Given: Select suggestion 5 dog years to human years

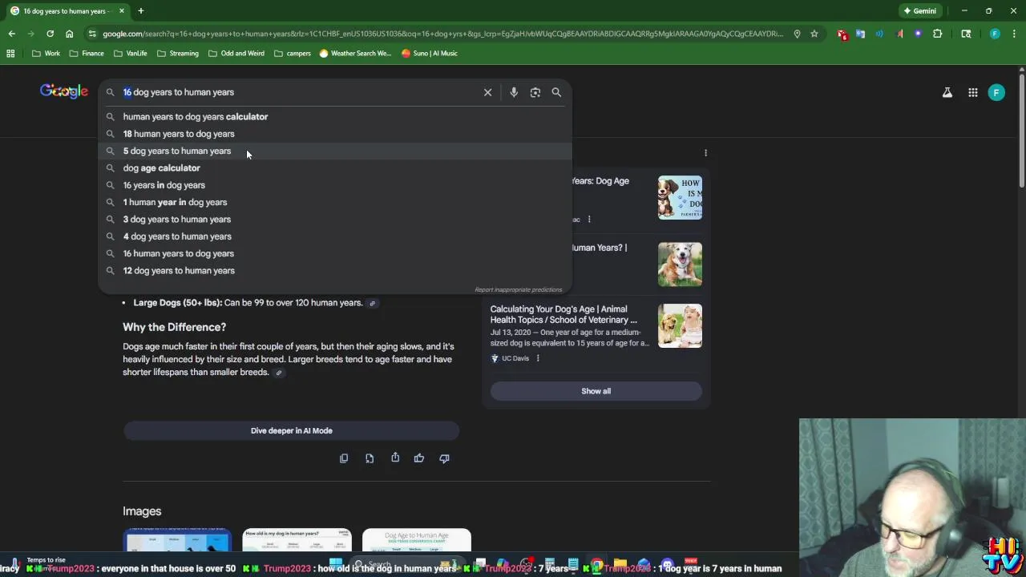Looking at the screenshot, I should tap(335, 151).
